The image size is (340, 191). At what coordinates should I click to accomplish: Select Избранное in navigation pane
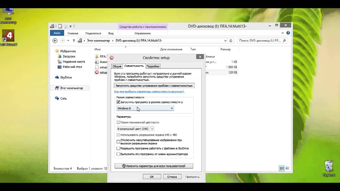coord(65,51)
